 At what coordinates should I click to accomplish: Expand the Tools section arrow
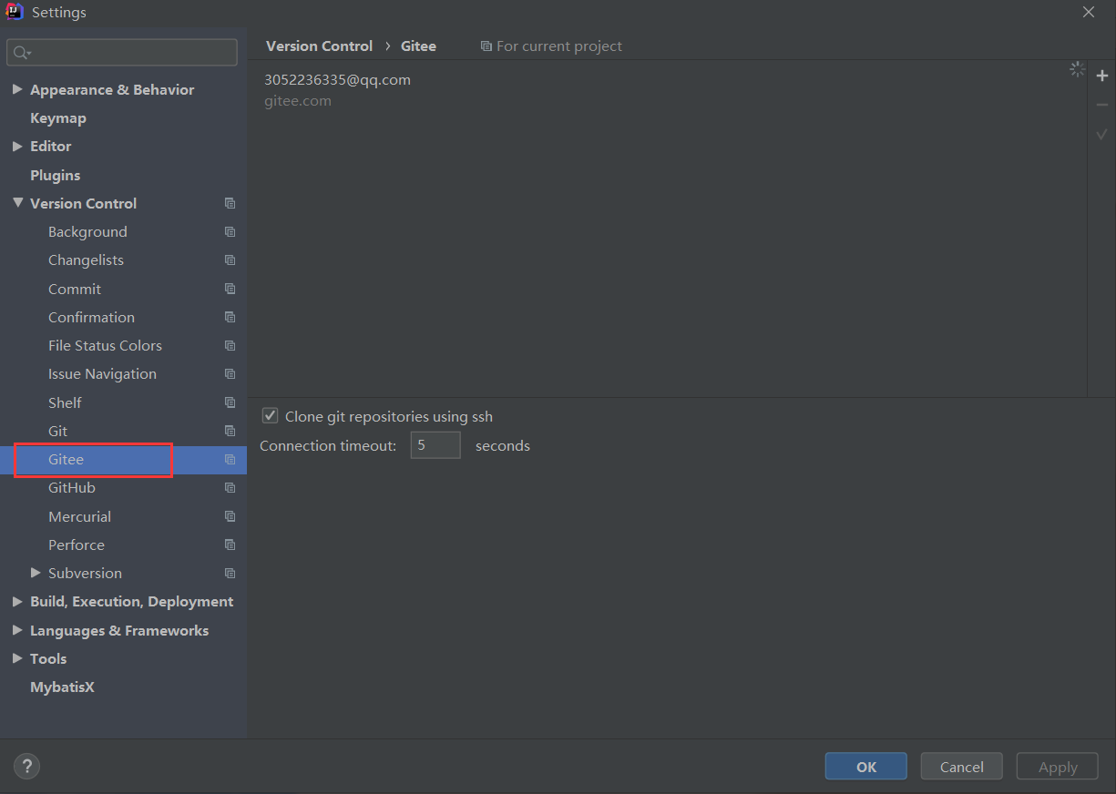tap(17, 658)
